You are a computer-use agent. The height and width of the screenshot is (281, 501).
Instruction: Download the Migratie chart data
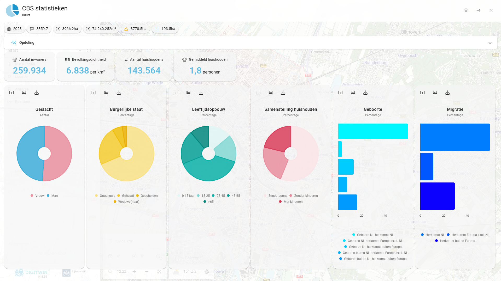(447, 93)
